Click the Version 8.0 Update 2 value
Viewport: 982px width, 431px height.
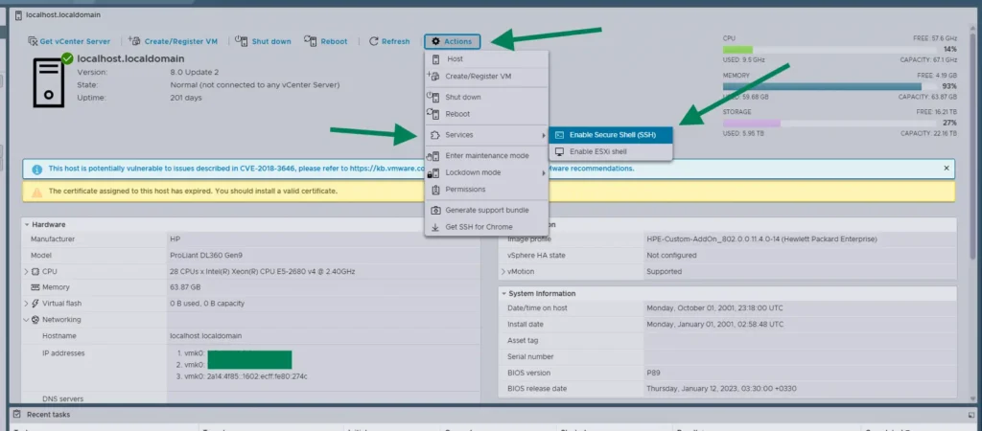tap(194, 72)
